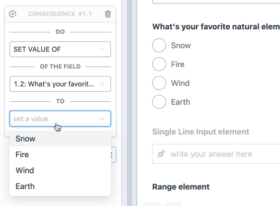Pick Fire from the value list
The image size is (280, 206).
pyautogui.click(x=60, y=154)
